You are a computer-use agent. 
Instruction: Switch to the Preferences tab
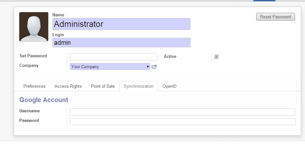(34, 86)
